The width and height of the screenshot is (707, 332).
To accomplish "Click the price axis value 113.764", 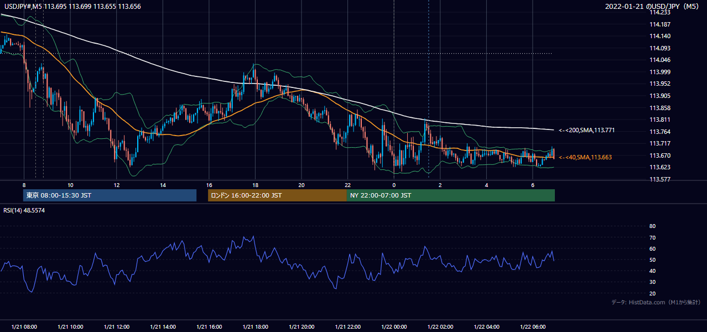I will click(x=659, y=132).
